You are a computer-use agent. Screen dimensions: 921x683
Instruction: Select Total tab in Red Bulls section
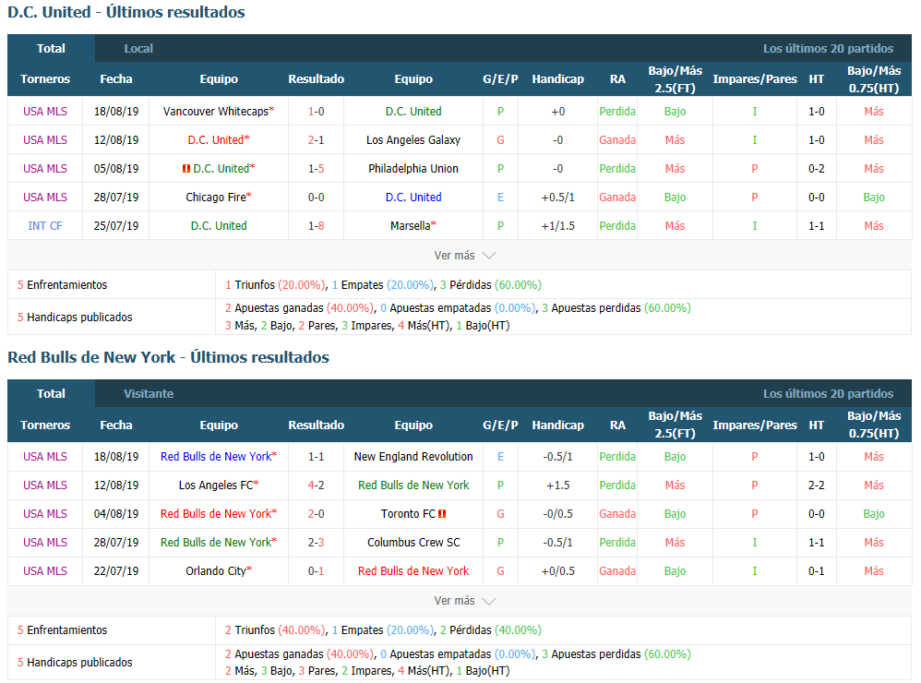pyautogui.click(x=51, y=394)
